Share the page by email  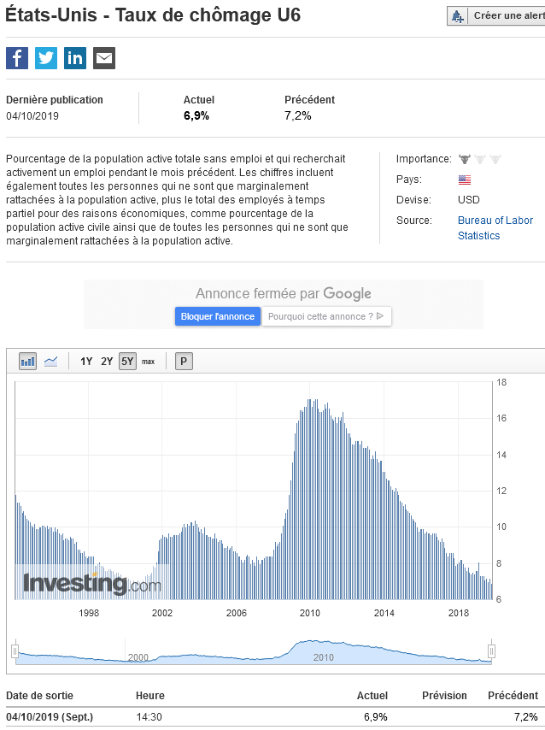[x=104, y=58]
